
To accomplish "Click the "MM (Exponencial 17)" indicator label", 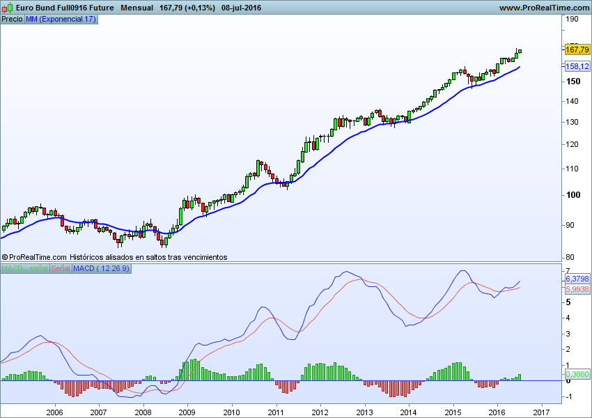I will [60, 20].
